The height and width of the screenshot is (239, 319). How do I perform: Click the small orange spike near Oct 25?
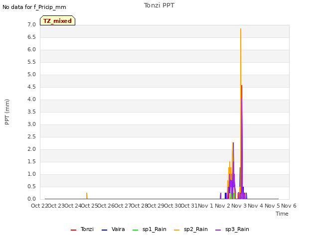(87, 196)
